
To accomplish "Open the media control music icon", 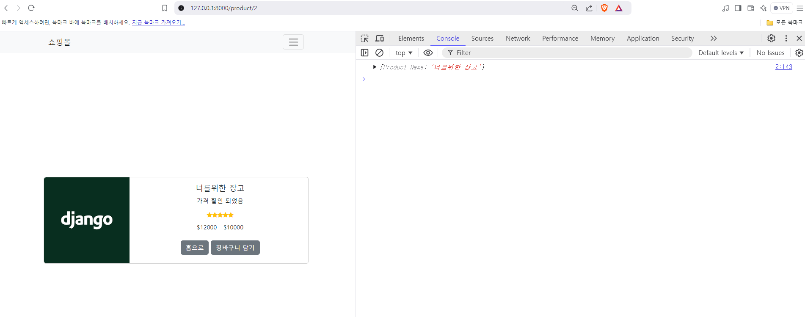I will (725, 8).
